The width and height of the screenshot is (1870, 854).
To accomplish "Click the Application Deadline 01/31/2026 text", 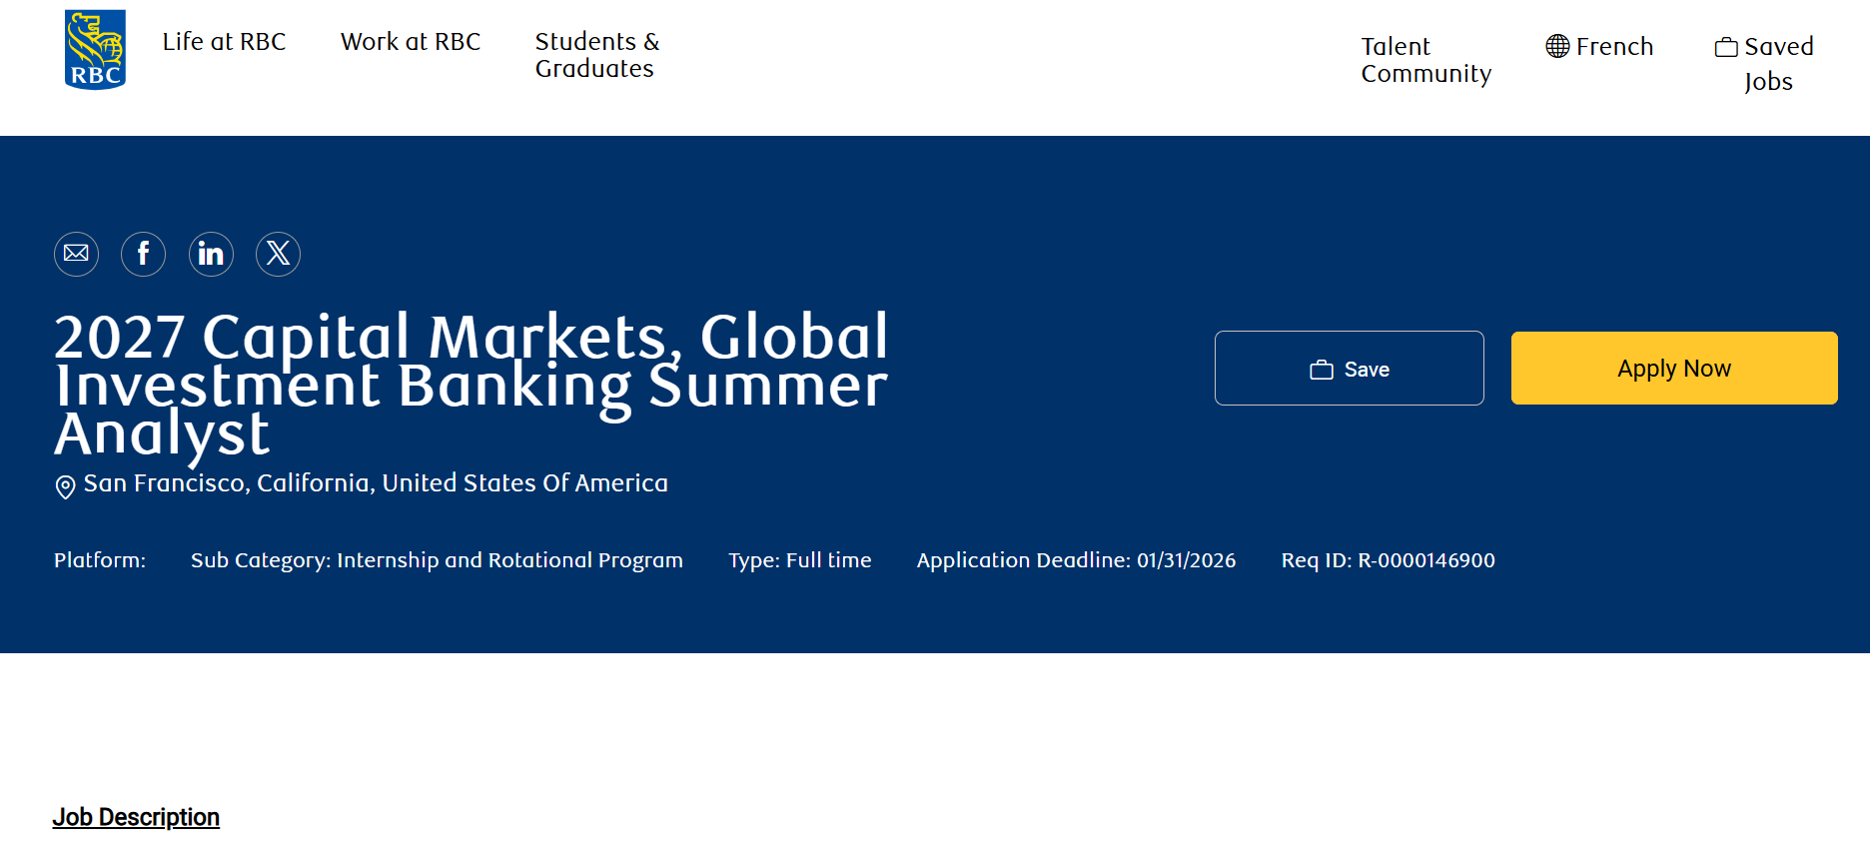I will pyautogui.click(x=1076, y=560).
